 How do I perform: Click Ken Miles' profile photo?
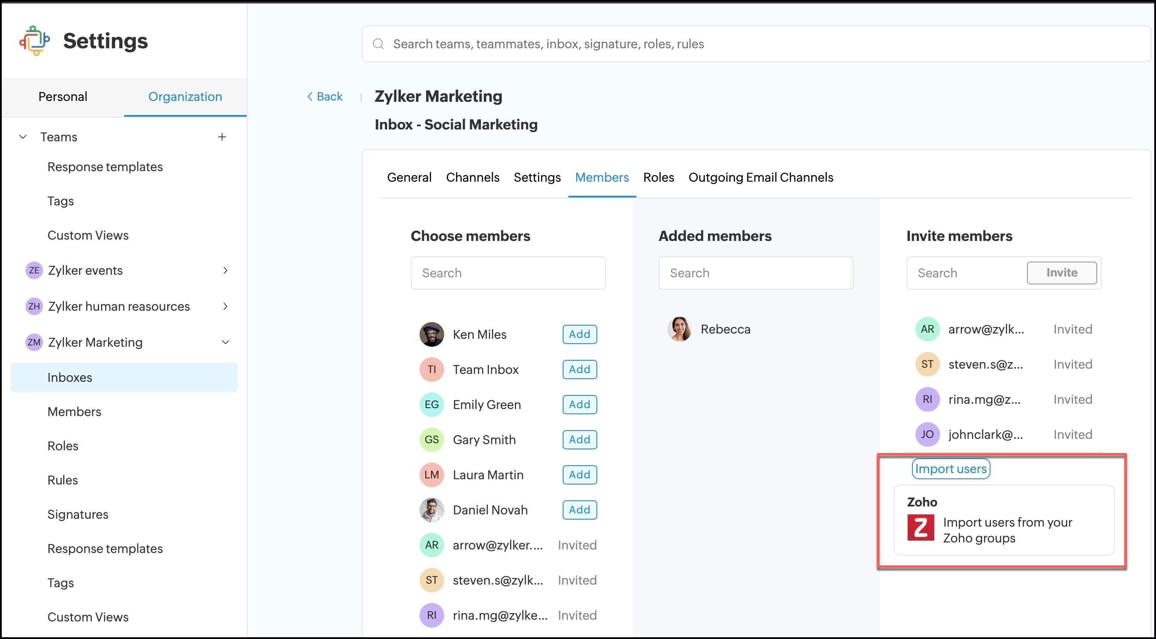431,334
